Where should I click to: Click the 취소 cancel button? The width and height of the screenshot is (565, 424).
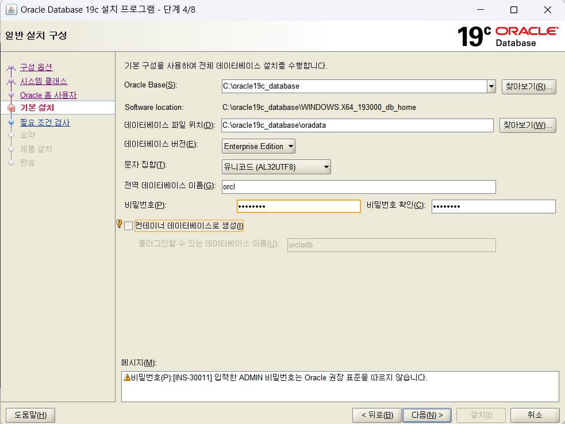click(x=535, y=415)
